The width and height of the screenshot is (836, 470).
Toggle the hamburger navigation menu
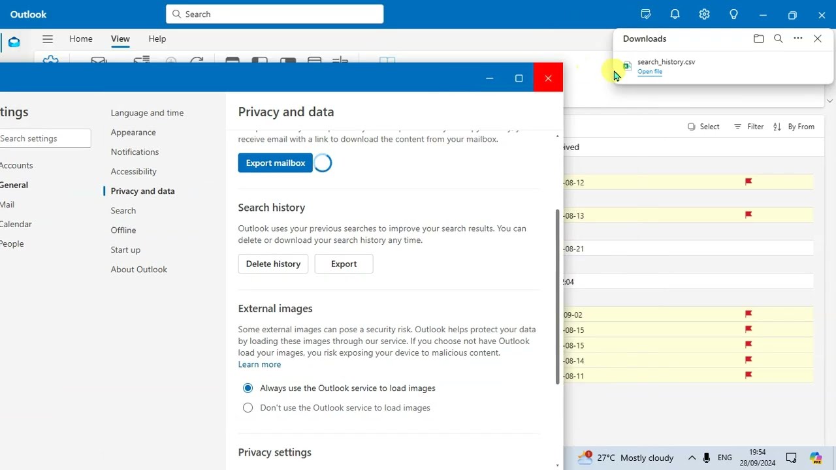pos(48,39)
